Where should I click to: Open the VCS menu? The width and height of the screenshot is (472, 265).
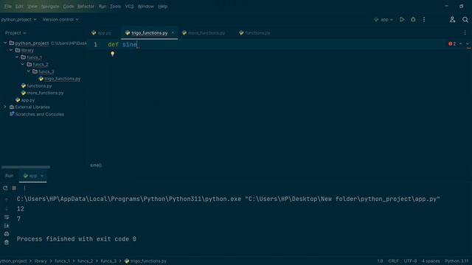tap(130, 7)
